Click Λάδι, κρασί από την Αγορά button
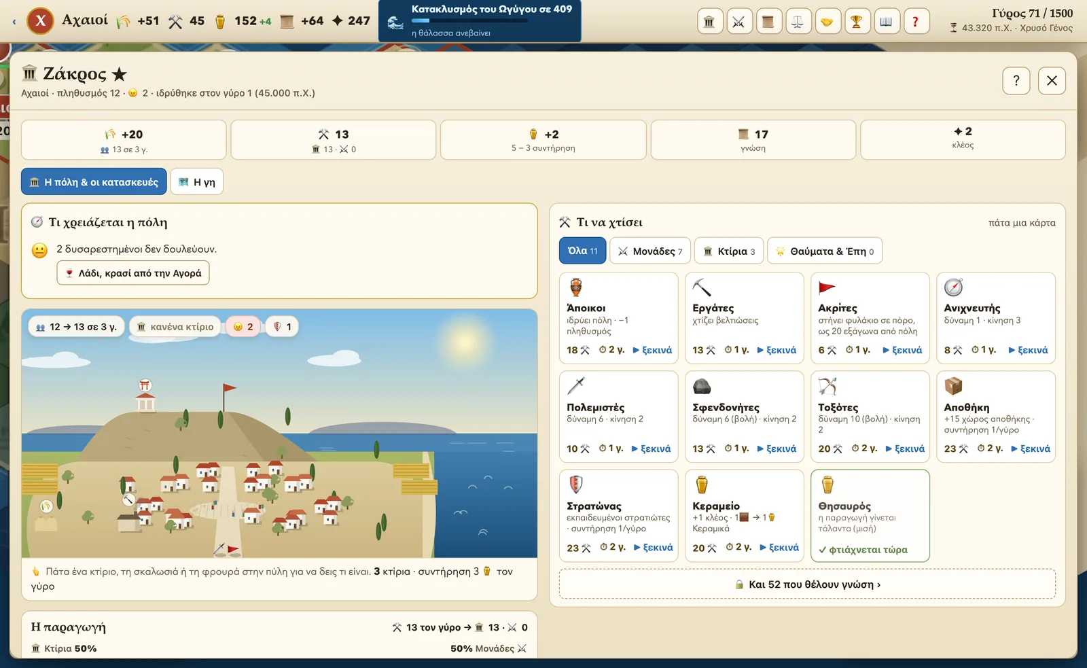Image resolution: width=1087 pixels, height=668 pixels. [x=133, y=273]
